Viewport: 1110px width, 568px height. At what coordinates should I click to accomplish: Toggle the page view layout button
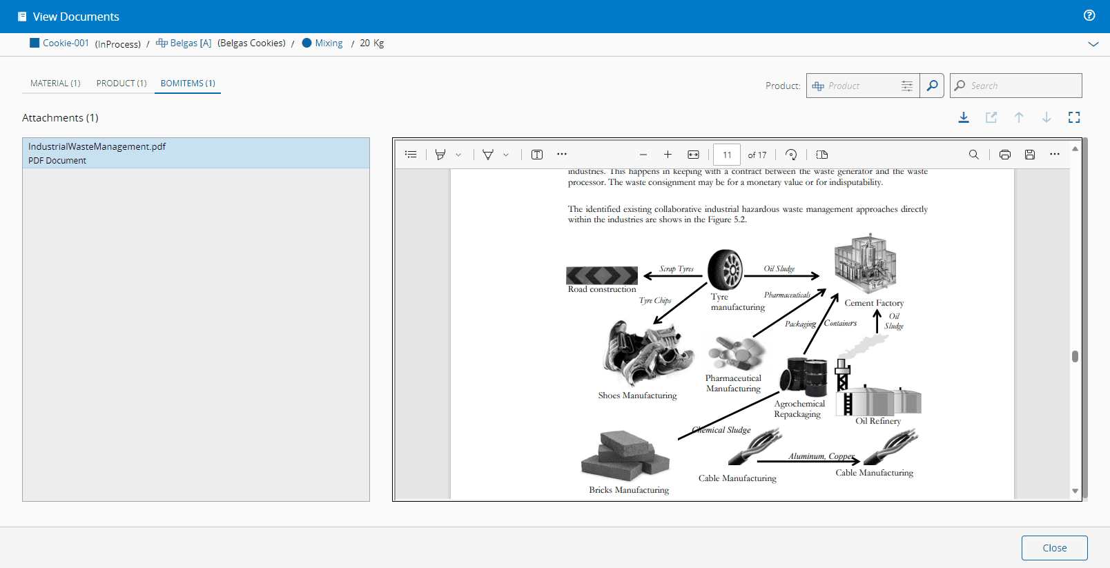821,155
